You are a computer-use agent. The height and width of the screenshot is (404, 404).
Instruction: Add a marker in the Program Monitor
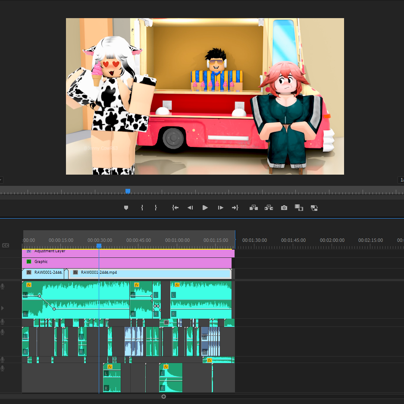[126, 208]
